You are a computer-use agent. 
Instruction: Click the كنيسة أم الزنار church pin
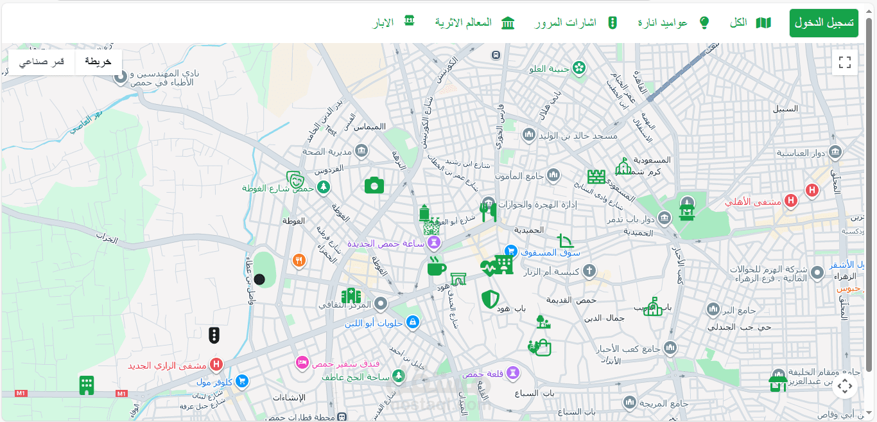(589, 270)
